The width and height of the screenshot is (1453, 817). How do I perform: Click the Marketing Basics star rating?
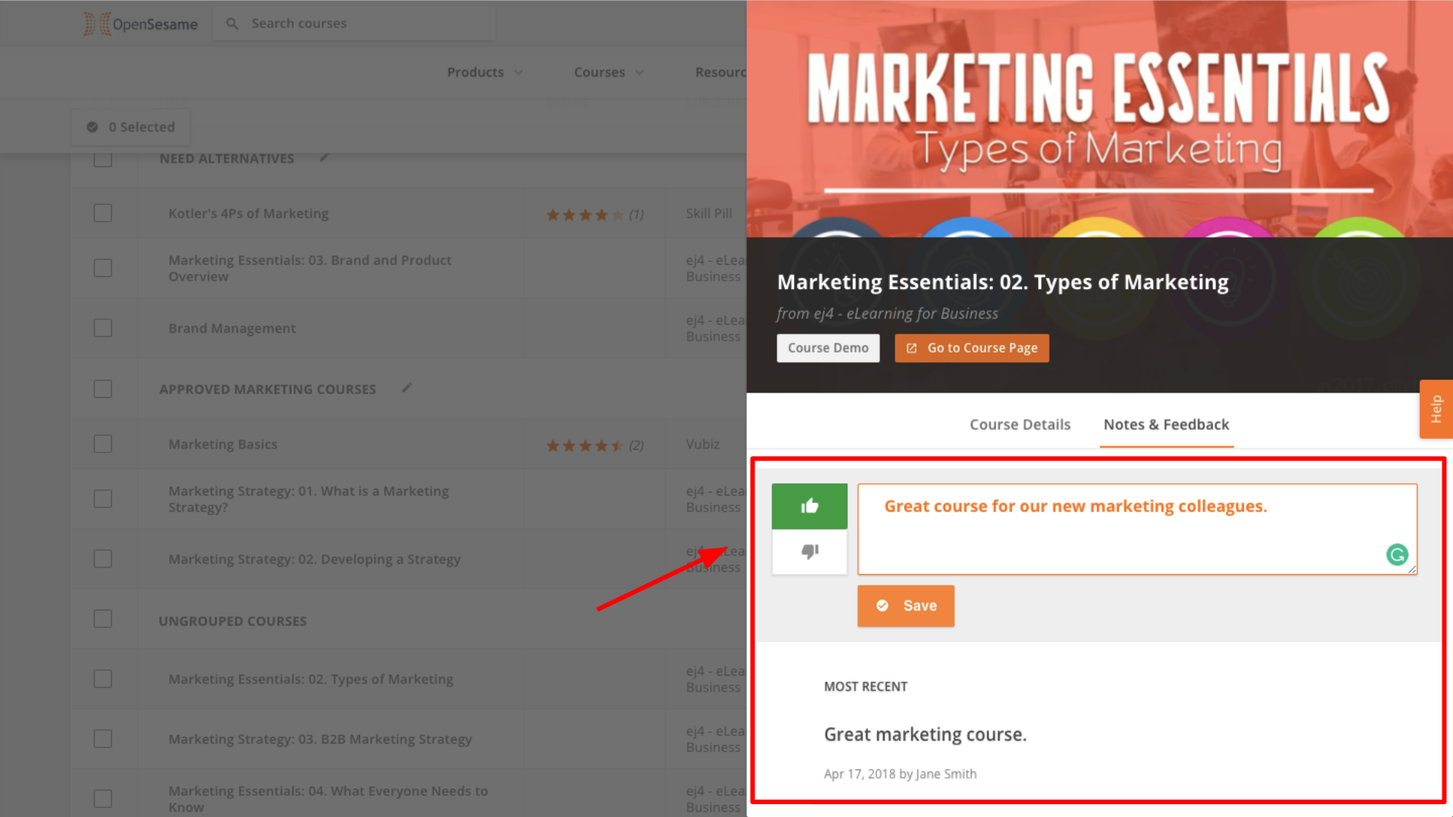(586, 446)
